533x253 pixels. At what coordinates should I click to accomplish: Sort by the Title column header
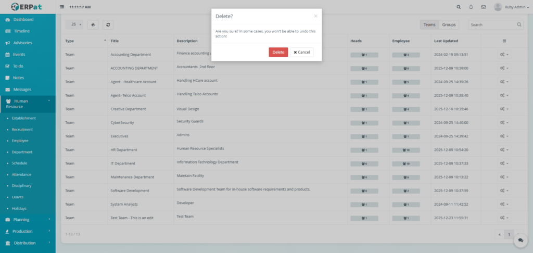[x=141, y=41]
